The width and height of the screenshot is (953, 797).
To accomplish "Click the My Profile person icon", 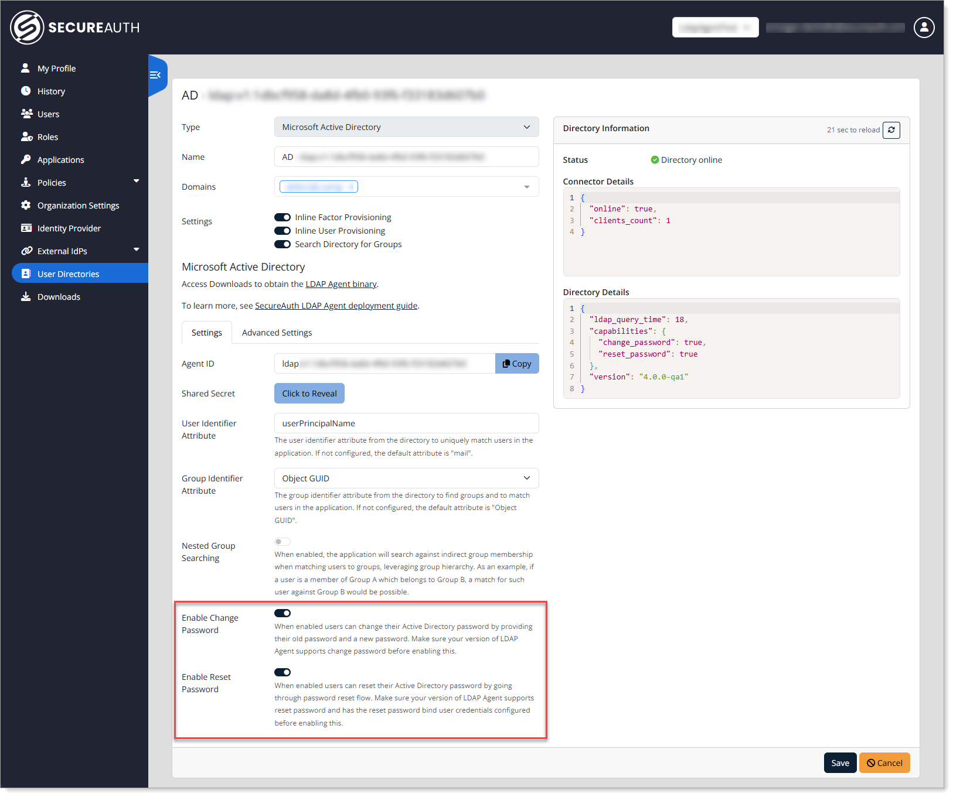I will [x=26, y=68].
